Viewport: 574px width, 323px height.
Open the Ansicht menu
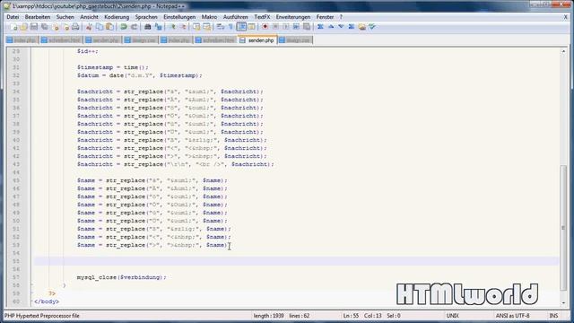89,17
